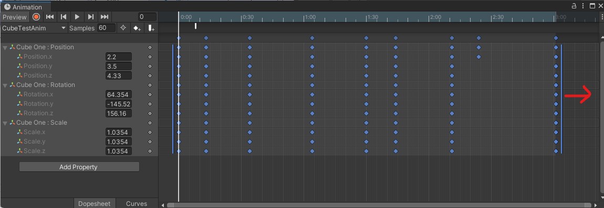
Task: Add an animation event icon
Action: [151, 28]
